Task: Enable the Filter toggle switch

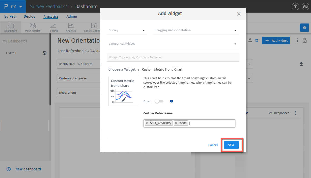Action: (159, 101)
